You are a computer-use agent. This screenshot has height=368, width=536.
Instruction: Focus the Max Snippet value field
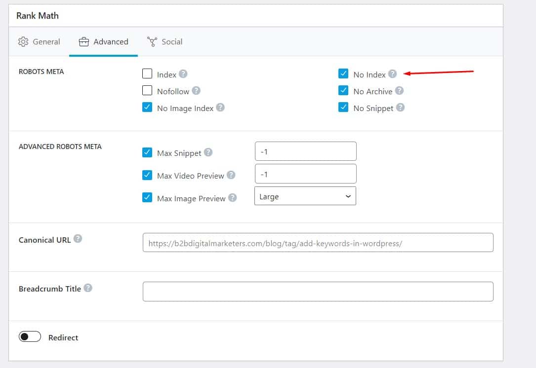coord(306,151)
